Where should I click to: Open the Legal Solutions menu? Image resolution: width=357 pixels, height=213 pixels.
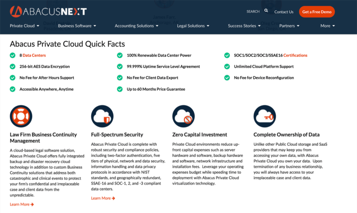point(193,26)
